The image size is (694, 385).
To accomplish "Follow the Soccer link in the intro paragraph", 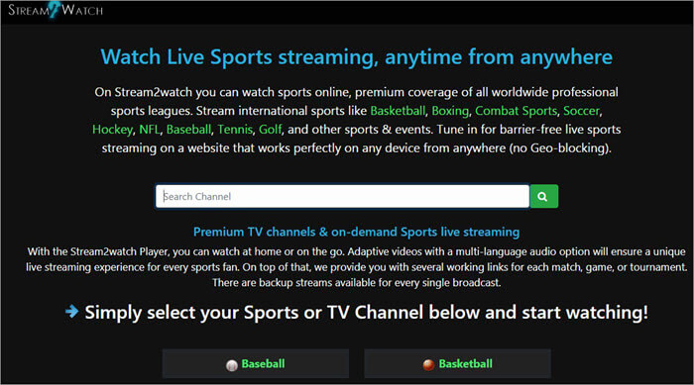I will tap(581, 111).
